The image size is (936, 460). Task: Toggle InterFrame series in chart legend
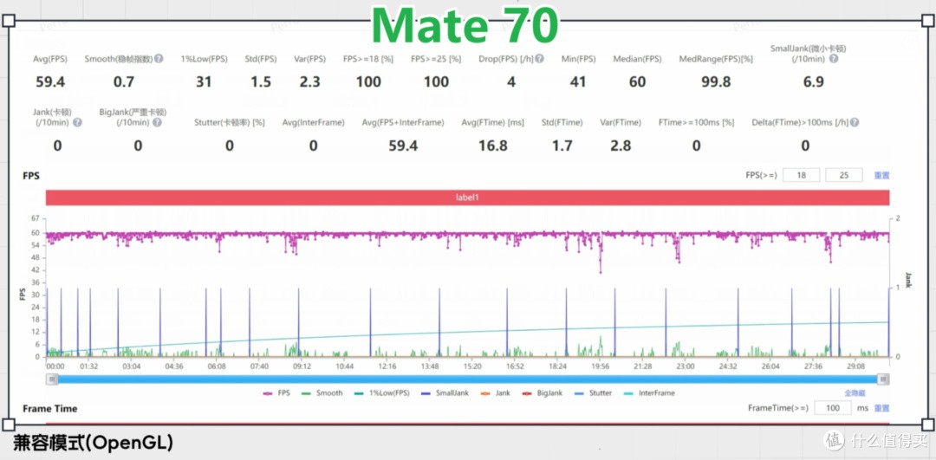pyautogui.click(x=647, y=393)
